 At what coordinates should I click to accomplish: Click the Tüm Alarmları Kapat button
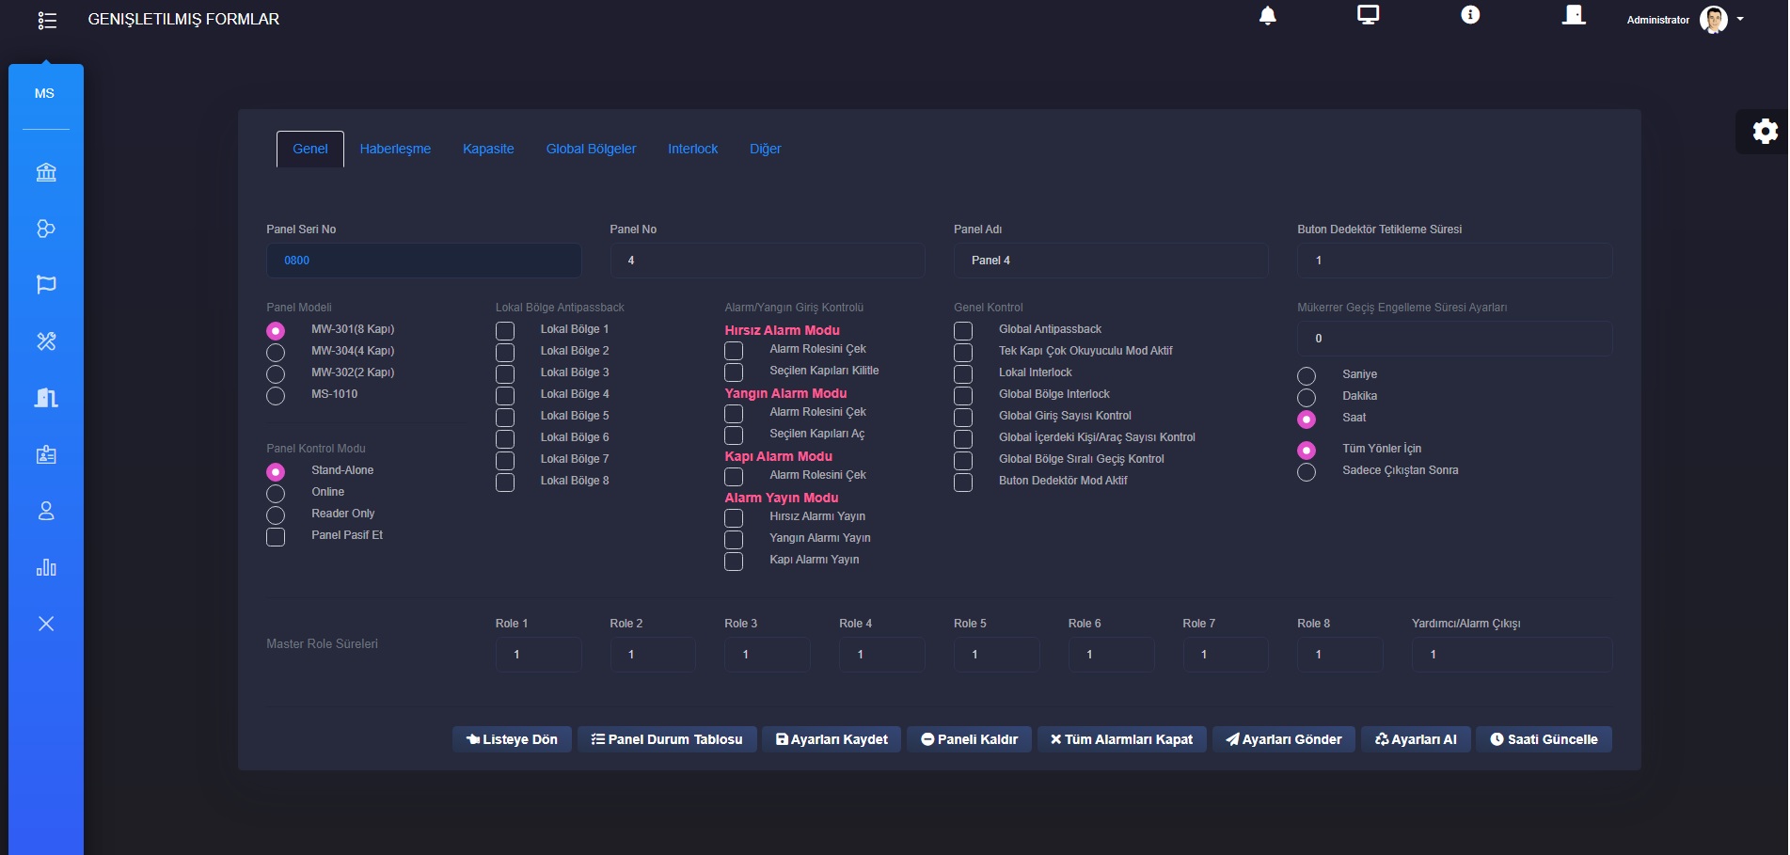pyautogui.click(x=1121, y=739)
